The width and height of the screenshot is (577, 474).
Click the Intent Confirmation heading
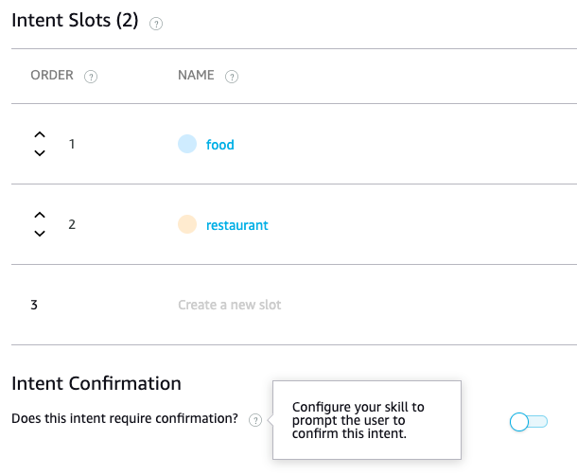(x=96, y=383)
